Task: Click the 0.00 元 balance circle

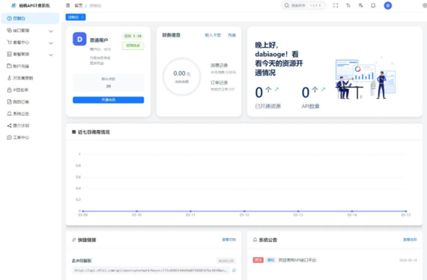Action: click(181, 77)
